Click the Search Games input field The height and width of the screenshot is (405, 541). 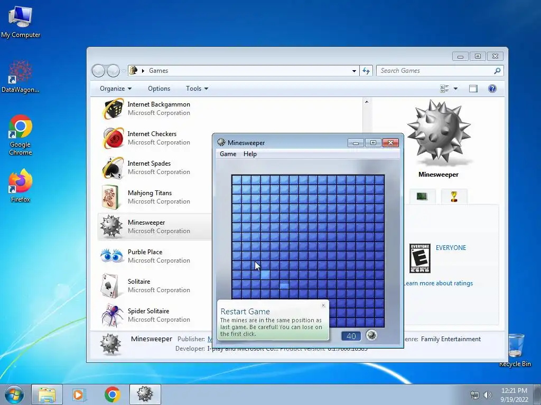[x=435, y=71]
